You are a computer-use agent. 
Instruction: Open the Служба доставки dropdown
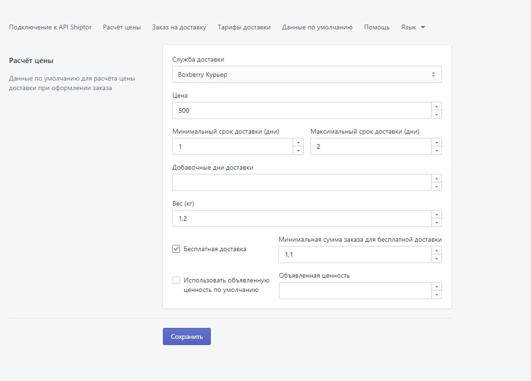pos(307,74)
